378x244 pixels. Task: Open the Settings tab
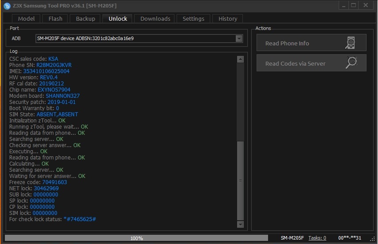tap(193, 19)
